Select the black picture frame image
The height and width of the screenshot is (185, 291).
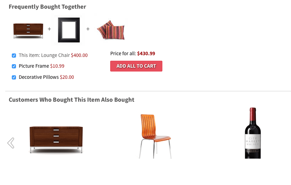[x=69, y=30]
